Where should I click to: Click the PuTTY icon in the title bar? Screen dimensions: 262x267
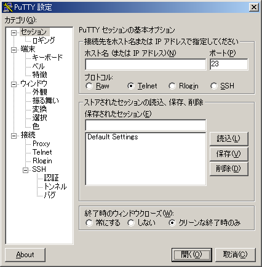point(8,7)
